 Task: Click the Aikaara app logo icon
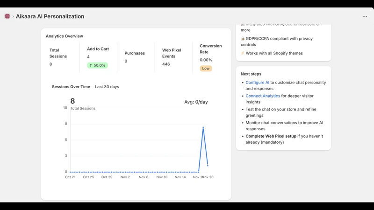[7, 16]
